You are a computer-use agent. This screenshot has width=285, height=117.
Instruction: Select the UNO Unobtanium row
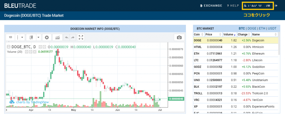click(x=235, y=80)
